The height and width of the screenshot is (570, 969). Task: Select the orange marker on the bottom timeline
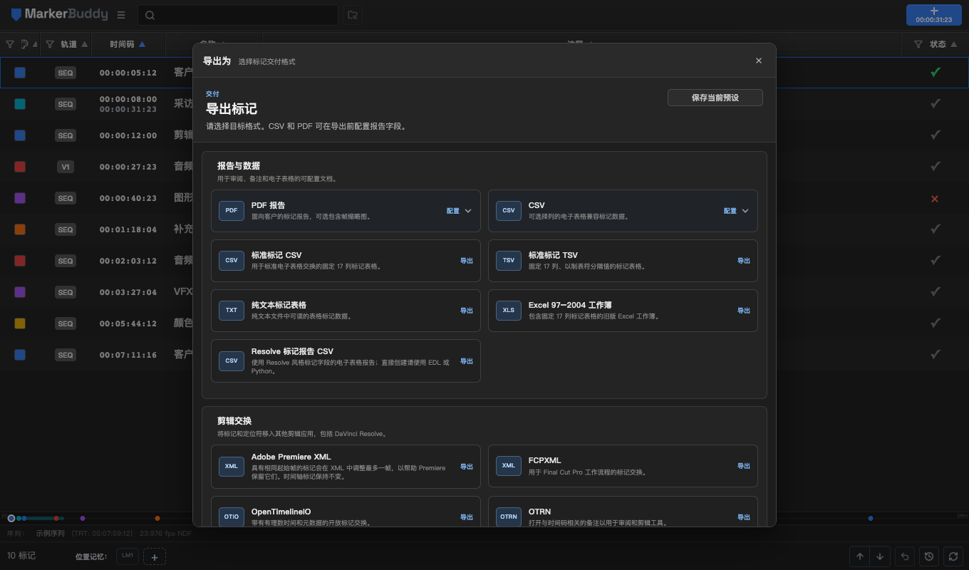pos(157,518)
